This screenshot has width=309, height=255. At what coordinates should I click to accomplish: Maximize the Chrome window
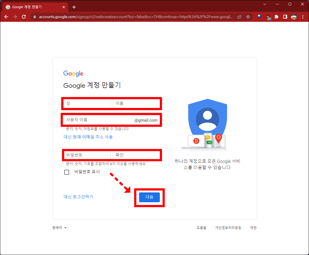click(290, 4)
